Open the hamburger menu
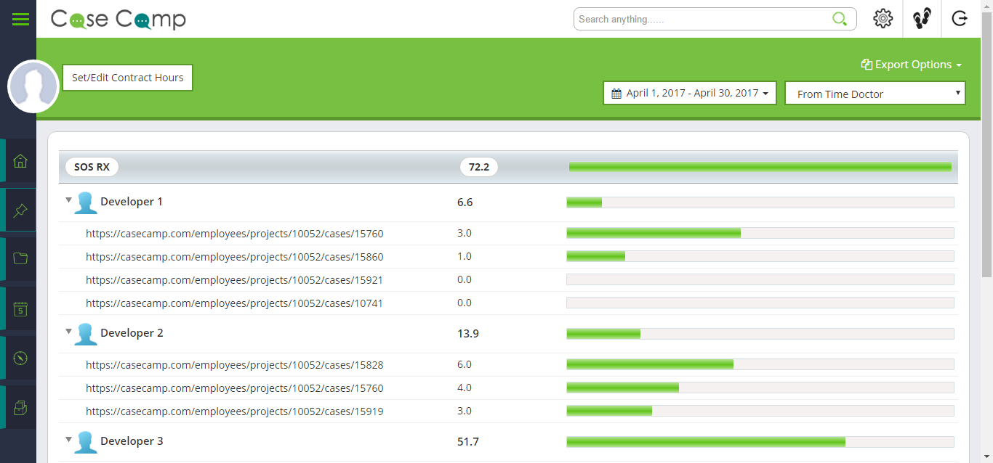 coord(20,19)
